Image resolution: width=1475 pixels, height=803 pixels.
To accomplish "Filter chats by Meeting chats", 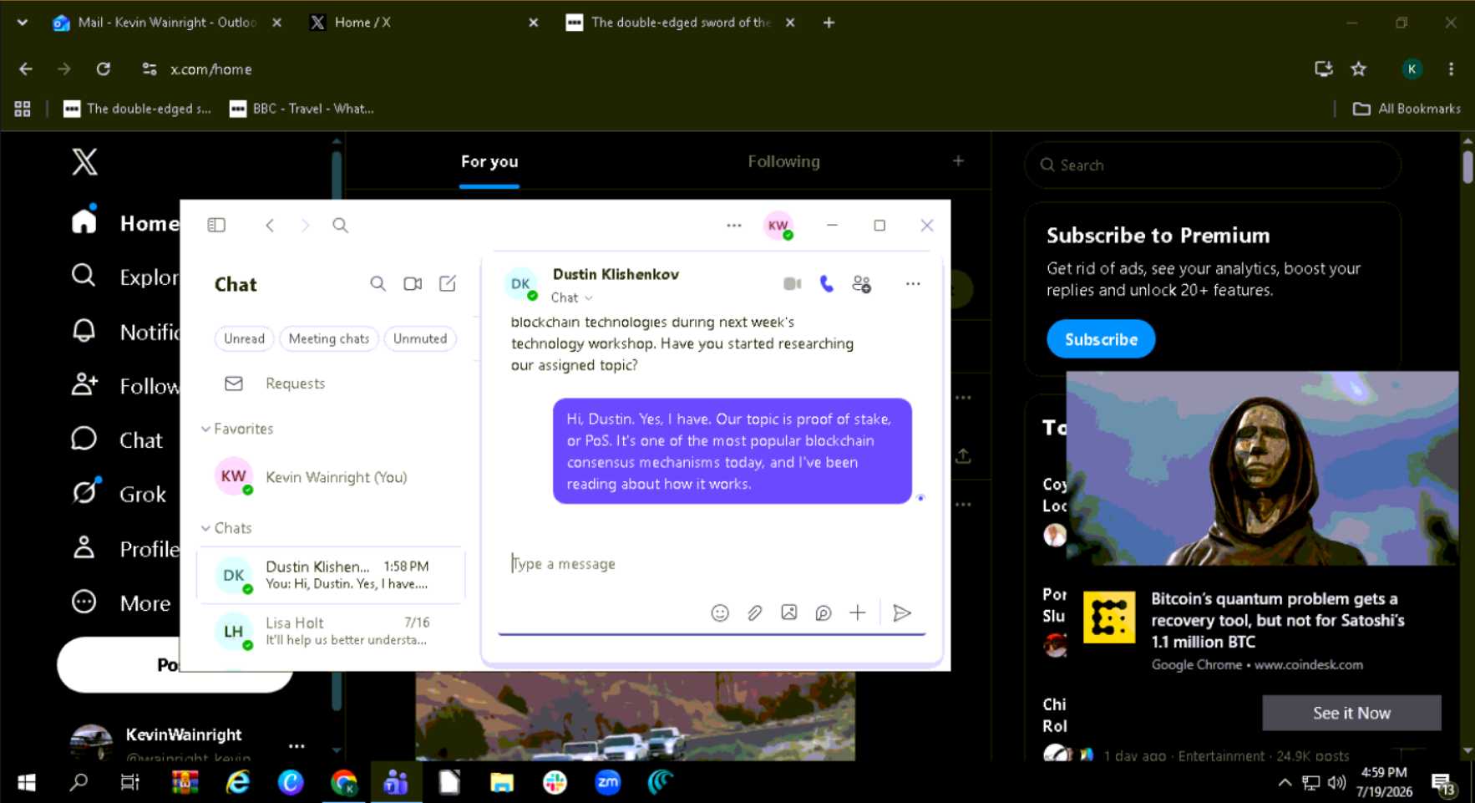I will coord(328,338).
